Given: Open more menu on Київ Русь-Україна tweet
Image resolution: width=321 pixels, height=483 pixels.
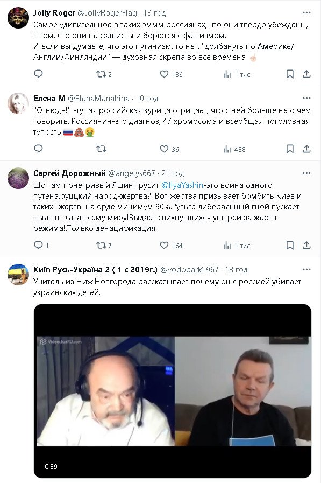Looking at the screenshot, I should (306, 270).
